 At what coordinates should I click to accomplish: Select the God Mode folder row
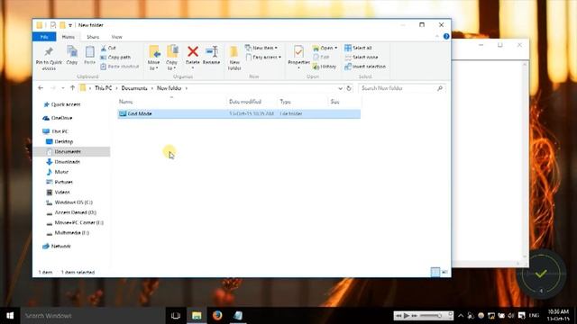pos(239,114)
